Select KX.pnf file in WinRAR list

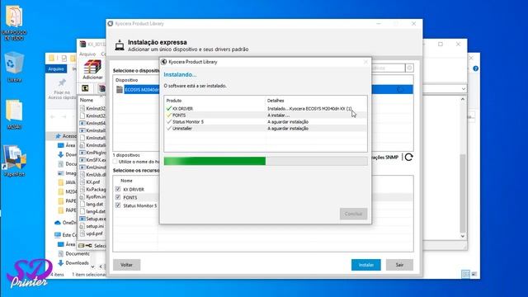click(x=93, y=181)
